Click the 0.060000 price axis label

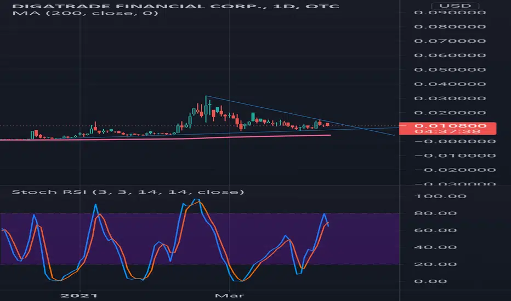tap(450, 55)
